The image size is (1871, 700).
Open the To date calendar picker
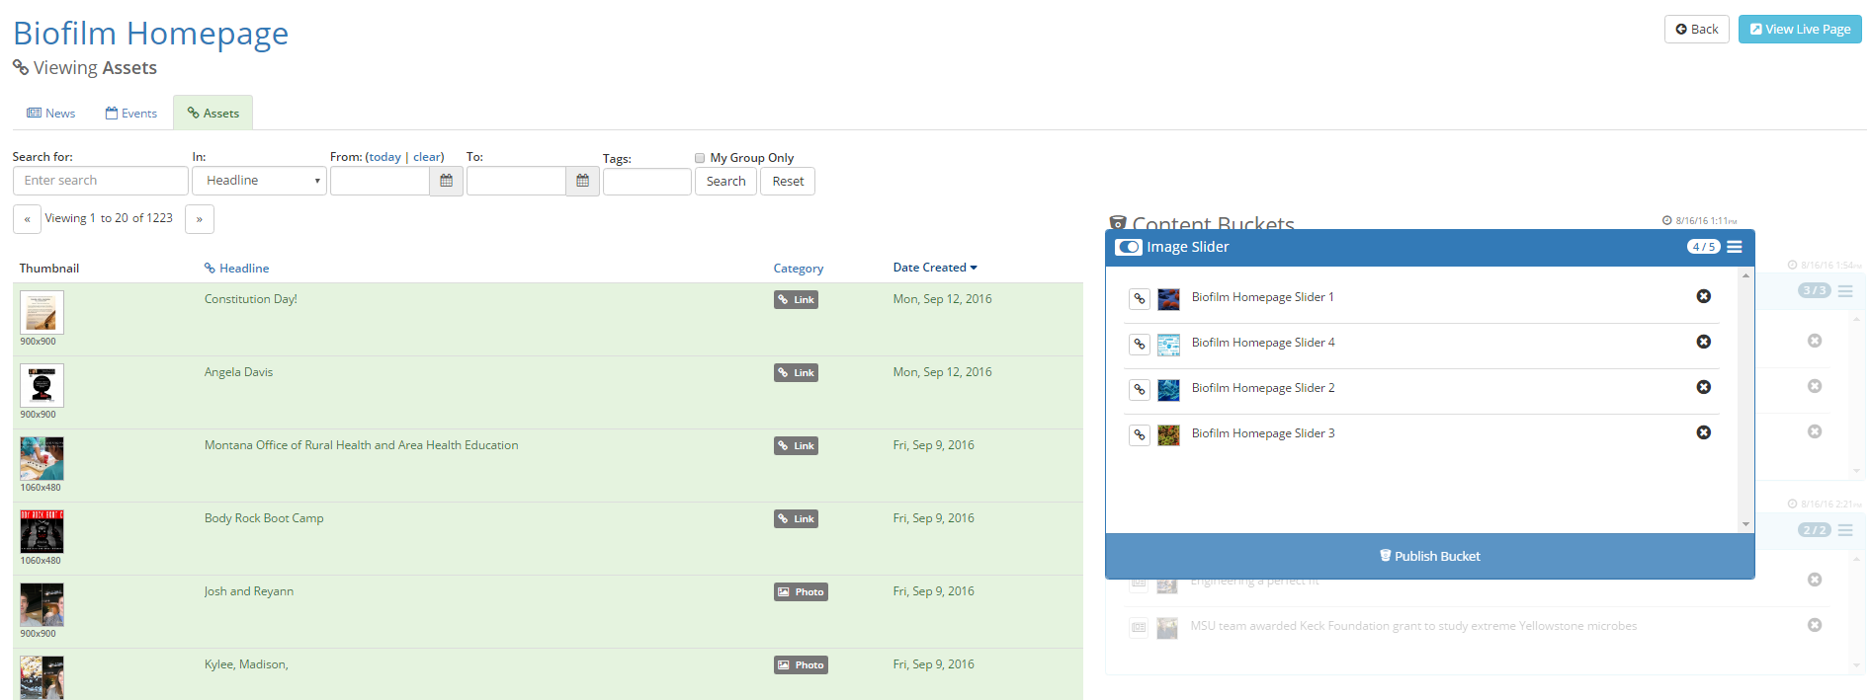coord(582,181)
